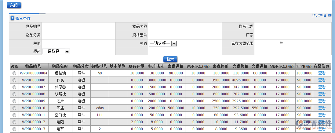Select radio button for WPBH00000004 色拉油

14,73
